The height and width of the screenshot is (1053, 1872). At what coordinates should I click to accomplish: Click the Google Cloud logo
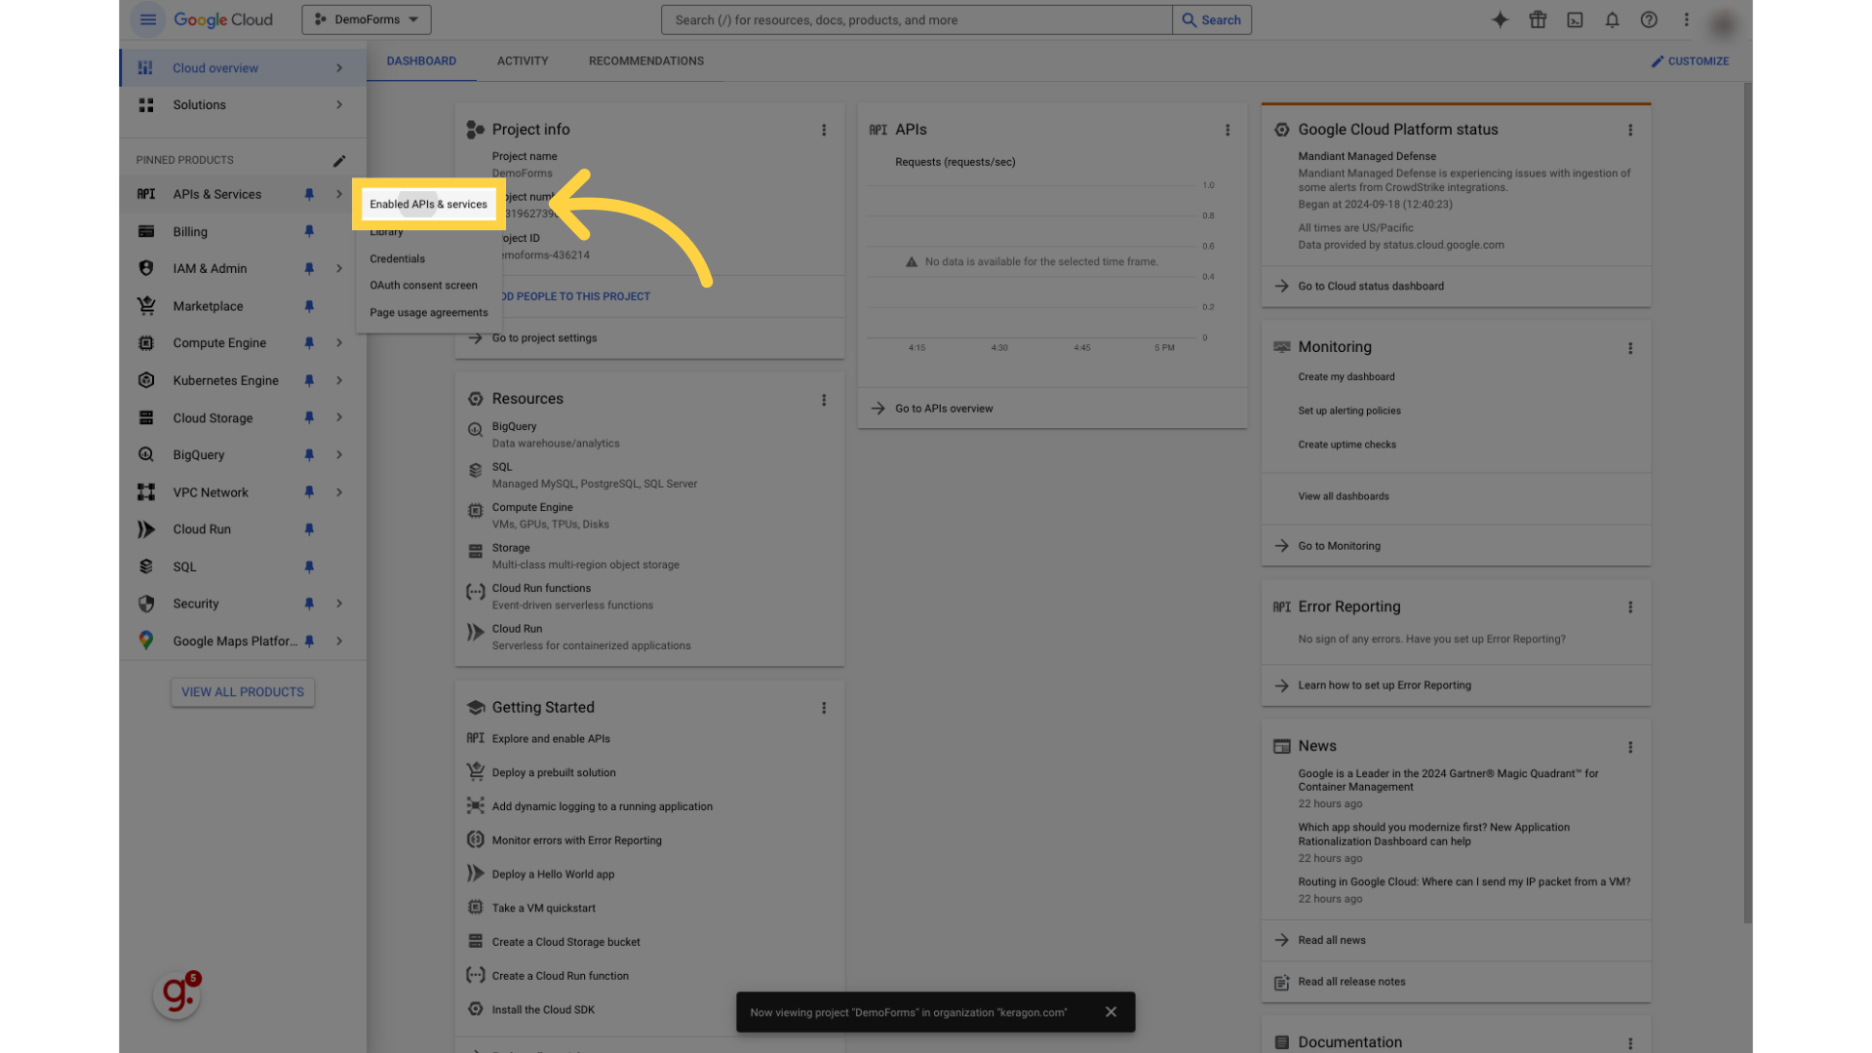(223, 19)
